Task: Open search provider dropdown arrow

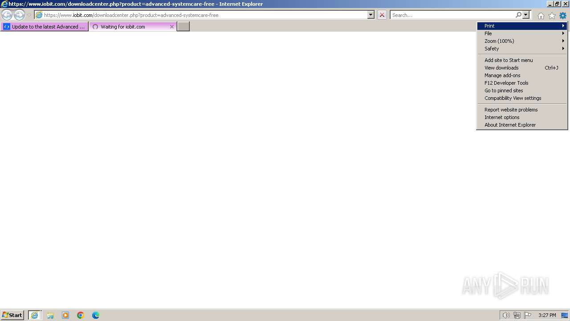Action: pos(526,15)
